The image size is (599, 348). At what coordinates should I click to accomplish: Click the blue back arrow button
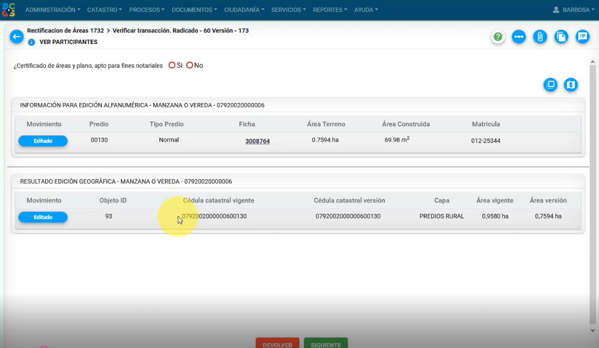point(17,37)
